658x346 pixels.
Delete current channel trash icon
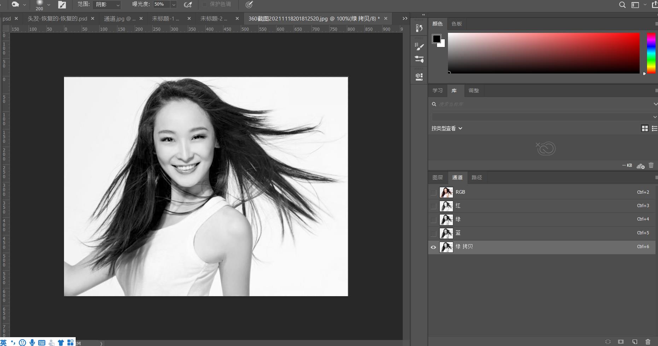click(648, 342)
